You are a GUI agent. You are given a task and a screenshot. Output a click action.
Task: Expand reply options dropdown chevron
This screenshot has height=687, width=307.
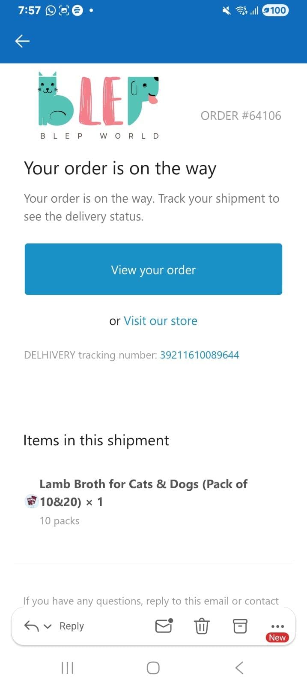(48, 626)
